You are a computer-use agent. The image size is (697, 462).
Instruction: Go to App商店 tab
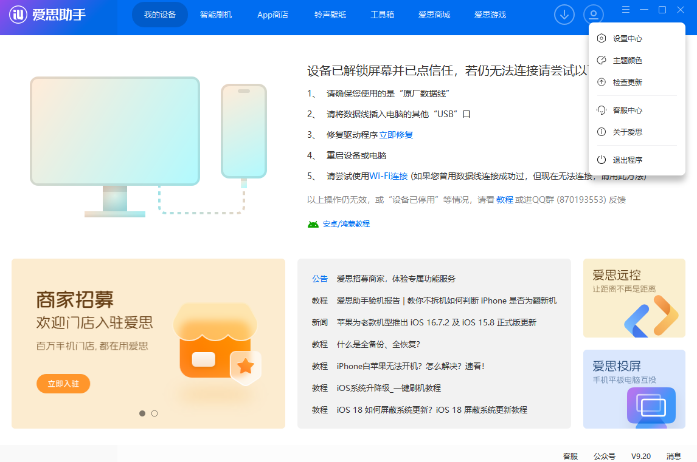pos(273,15)
